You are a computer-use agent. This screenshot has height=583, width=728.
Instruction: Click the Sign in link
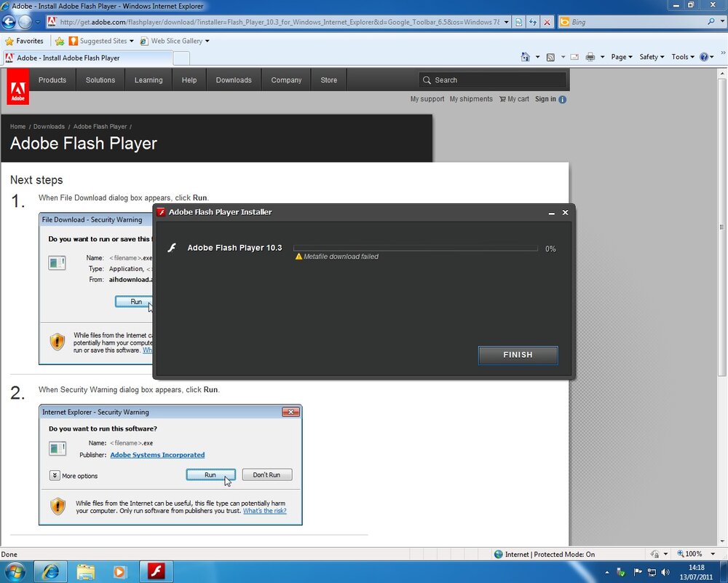click(545, 99)
